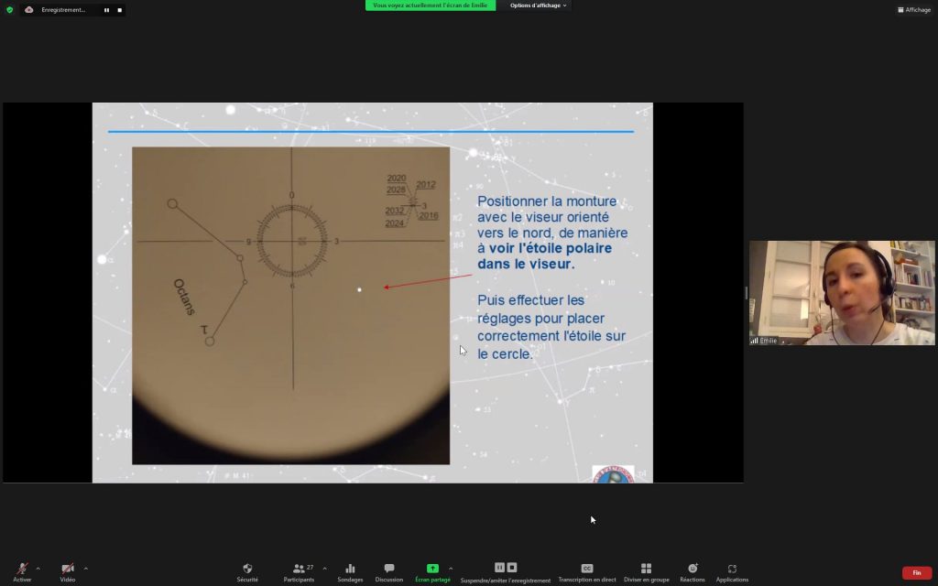Viewport: 938px width, 586px height.
Task: Open audio options arrow next to Activer
Action: coord(38,569)
